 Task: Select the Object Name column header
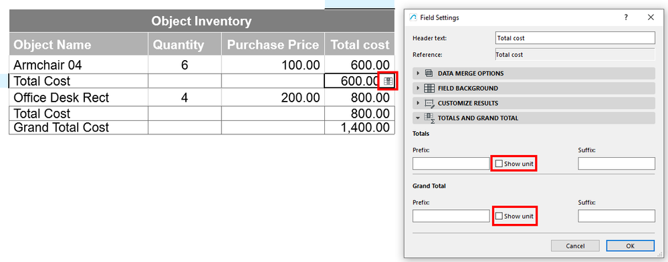click(x=79, y=44)
